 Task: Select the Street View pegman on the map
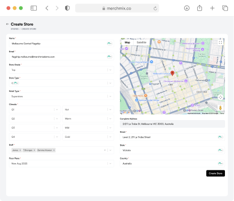pos(220,108)
